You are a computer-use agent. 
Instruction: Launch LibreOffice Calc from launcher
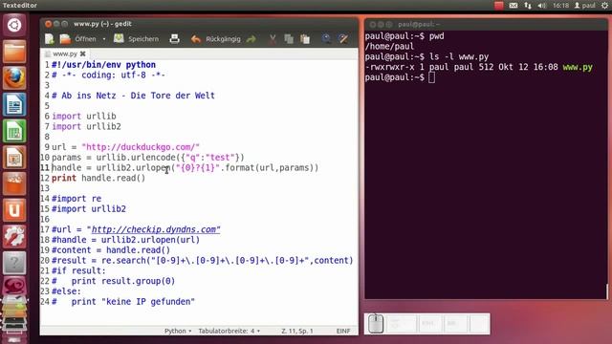(14, 131)
